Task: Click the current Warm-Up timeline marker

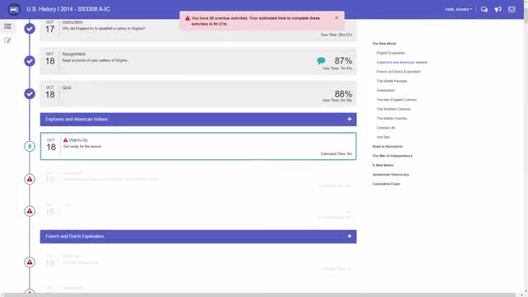Action: [x=30, y=146]
